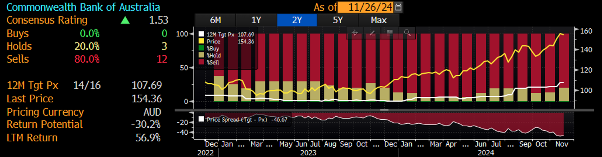Click the green consensus rating up arrow
This screenshot has width=602, height=157.
pyautogui.click(x=125, y=20)
